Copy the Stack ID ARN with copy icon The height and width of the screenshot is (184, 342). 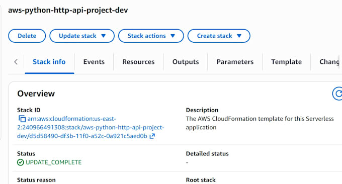click(x=22, y=119)
